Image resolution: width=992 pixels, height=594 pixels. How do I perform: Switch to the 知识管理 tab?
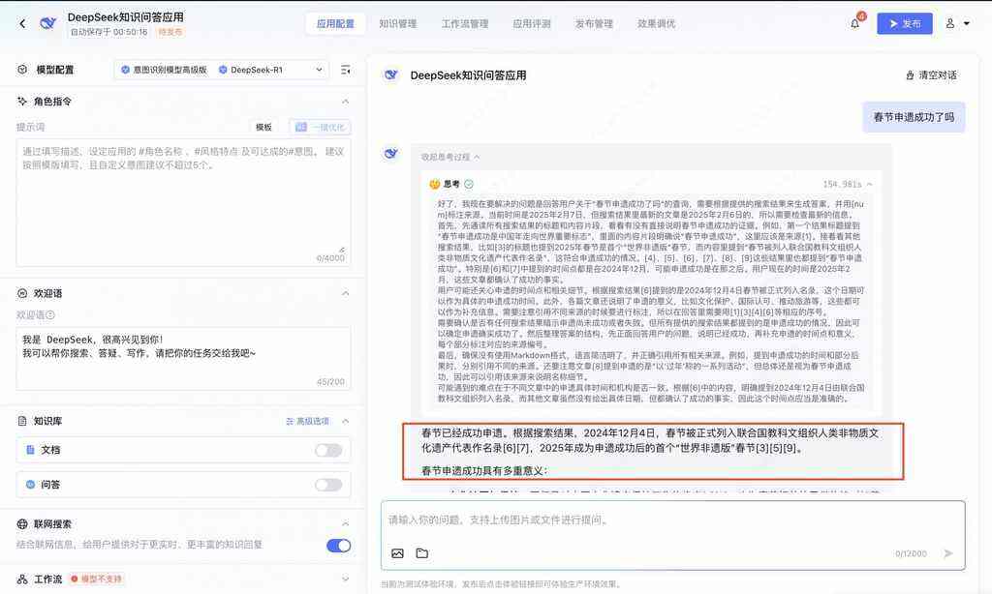click(398, 23)
